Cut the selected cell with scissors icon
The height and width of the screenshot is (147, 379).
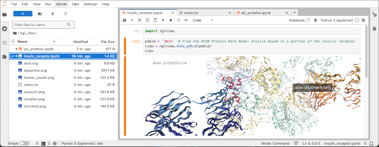click(140, 20)
